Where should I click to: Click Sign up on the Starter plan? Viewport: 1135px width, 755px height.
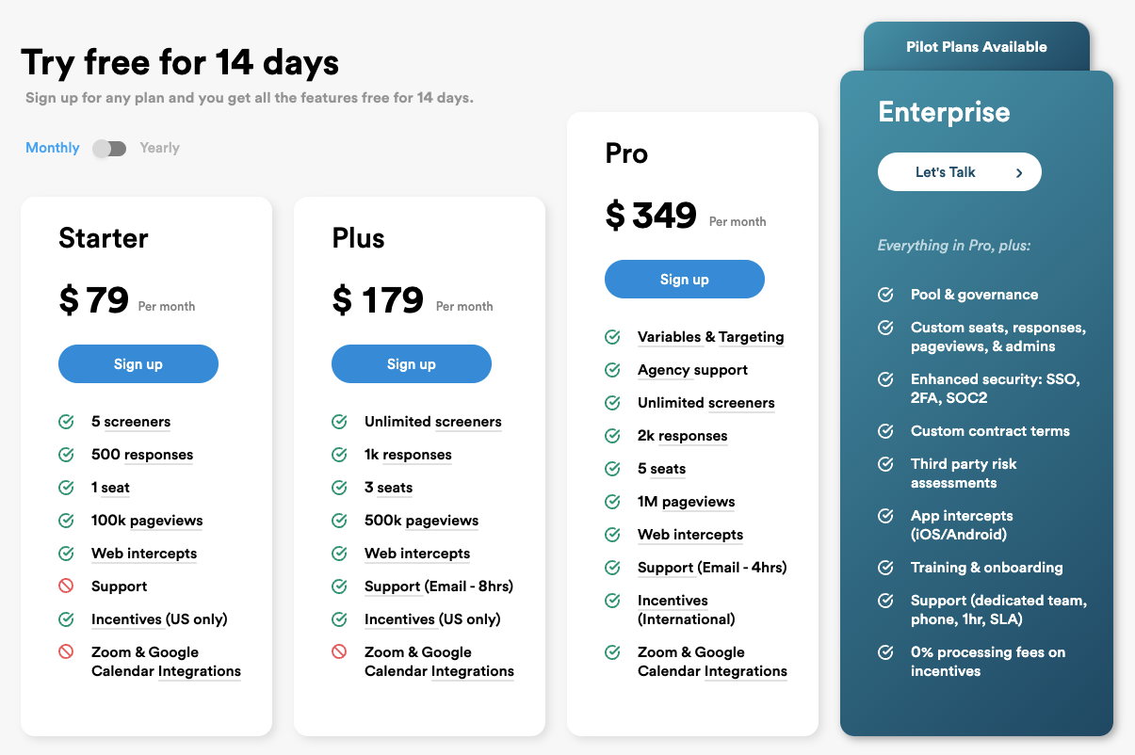138,363
